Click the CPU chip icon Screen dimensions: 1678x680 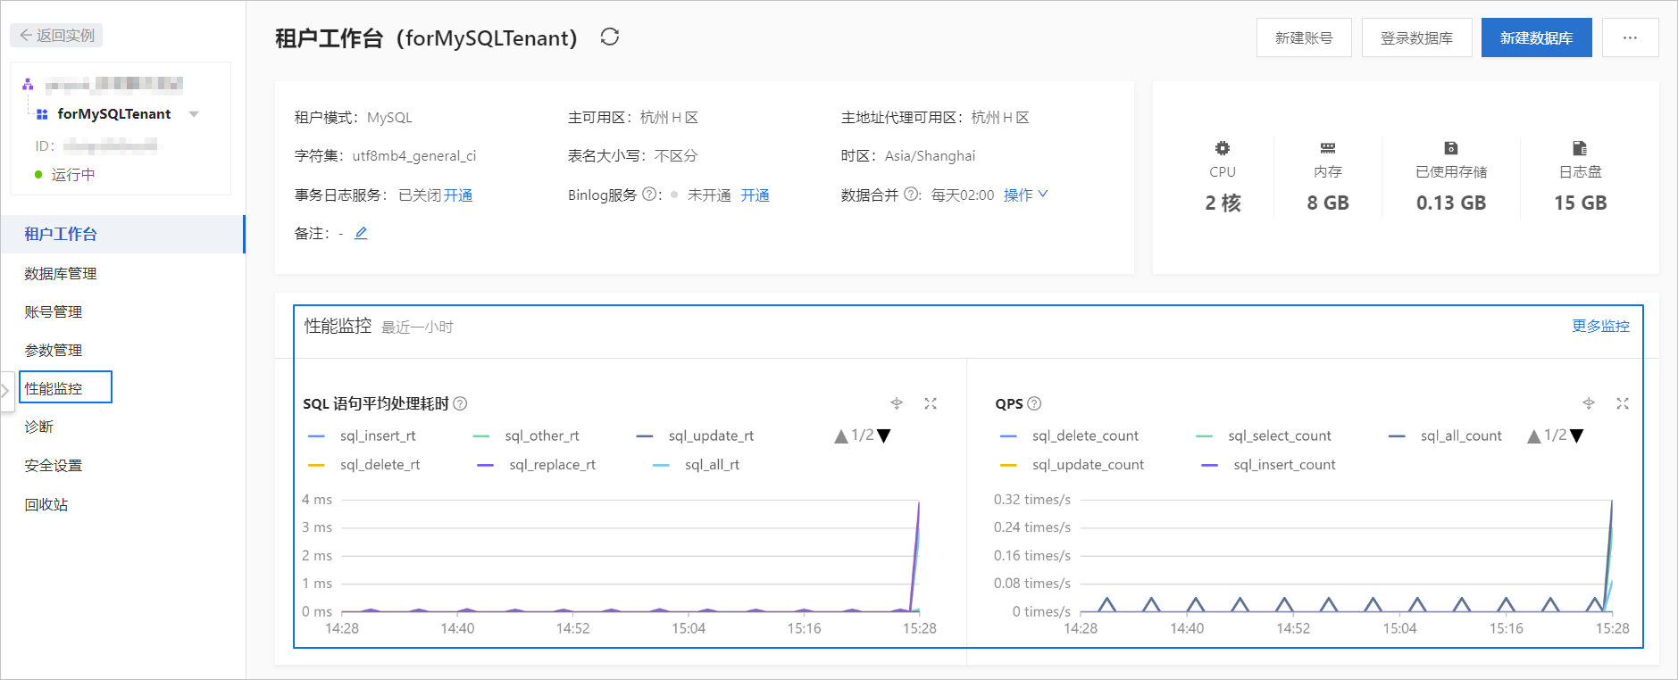coord(1223,148)
